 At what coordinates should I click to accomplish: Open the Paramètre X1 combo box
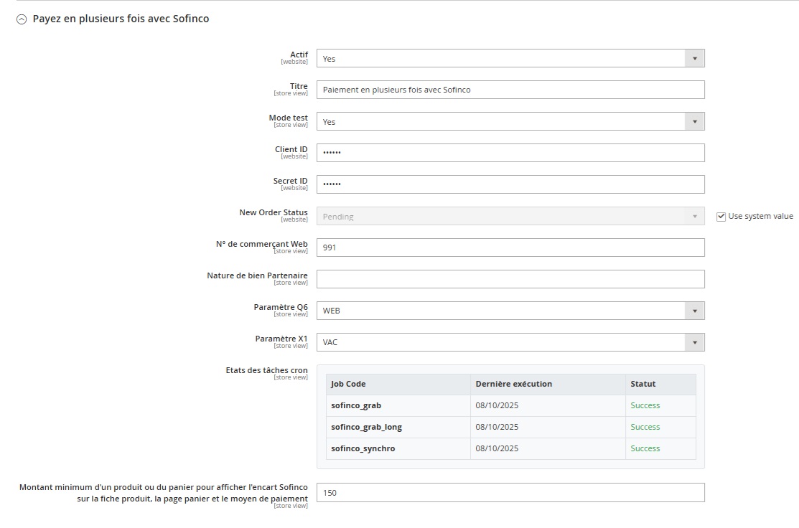(510, 342)
